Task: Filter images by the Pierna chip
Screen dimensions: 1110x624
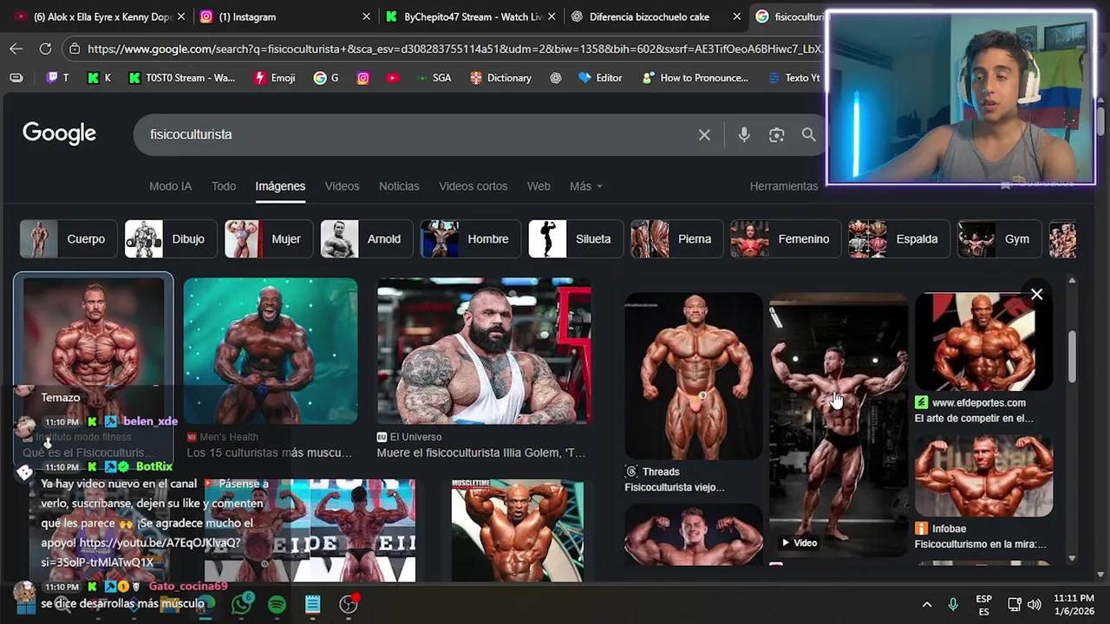Action: pos(676,239)
